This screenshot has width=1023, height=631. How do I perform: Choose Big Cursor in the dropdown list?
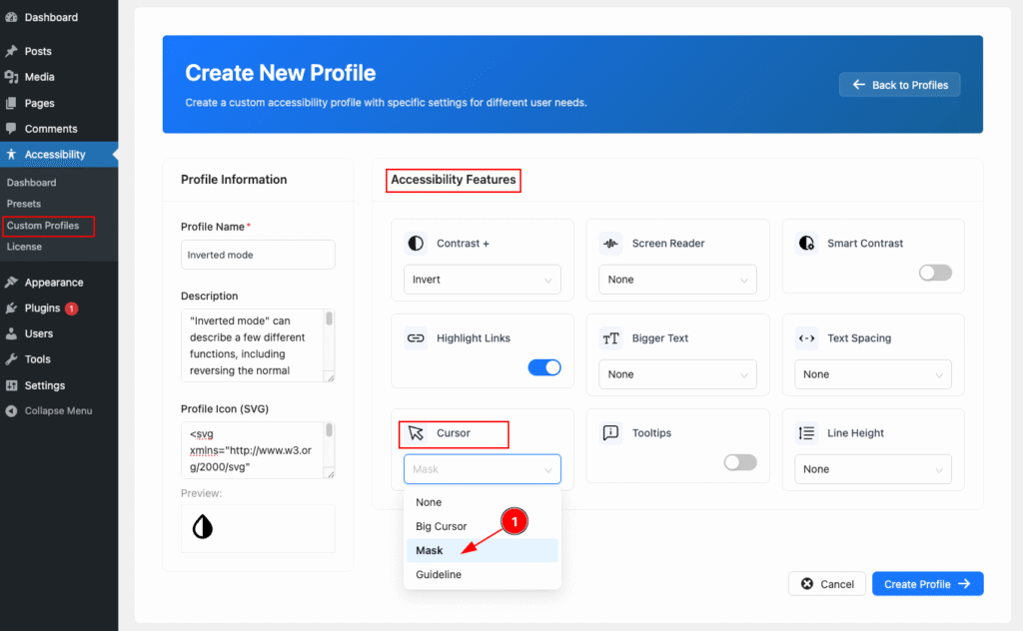coord(441,526)
